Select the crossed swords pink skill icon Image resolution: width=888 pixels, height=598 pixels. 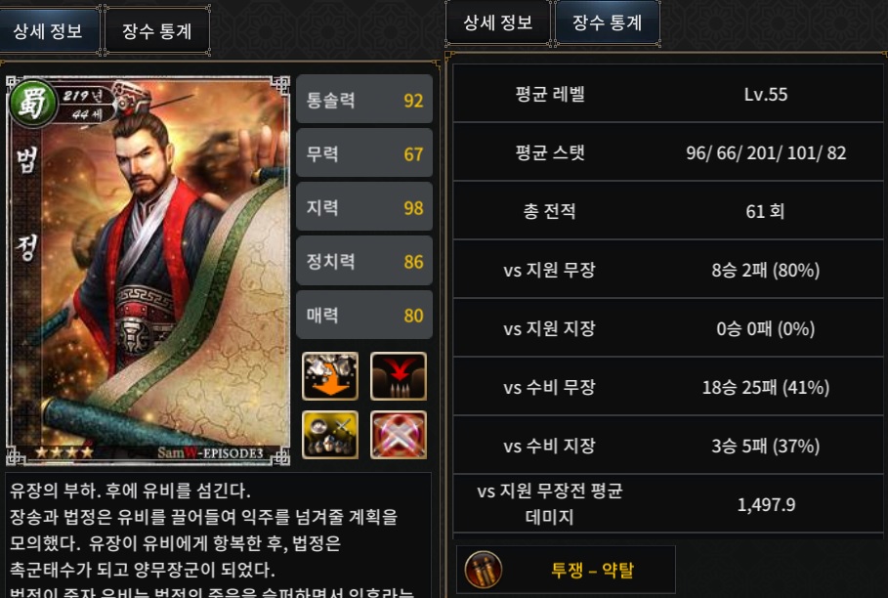click(x=399, y=435)
